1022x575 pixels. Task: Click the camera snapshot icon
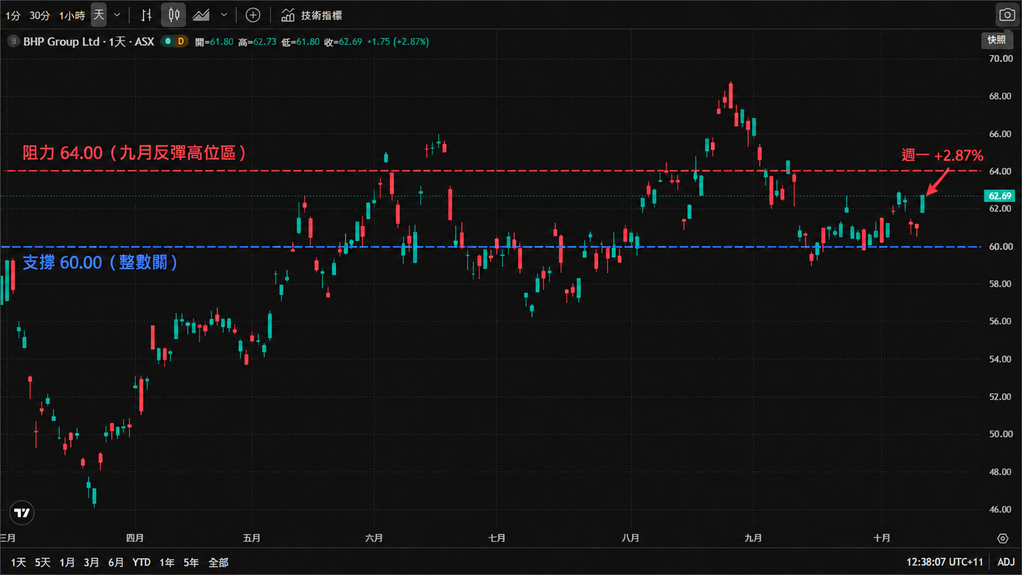click(x=1006, y=15)
